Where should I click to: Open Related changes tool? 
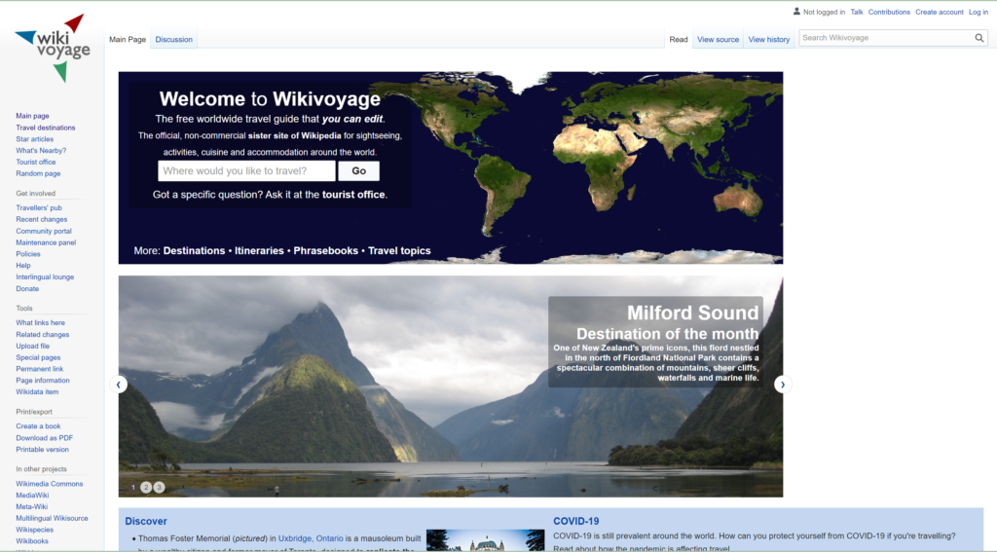coord(43,335)
